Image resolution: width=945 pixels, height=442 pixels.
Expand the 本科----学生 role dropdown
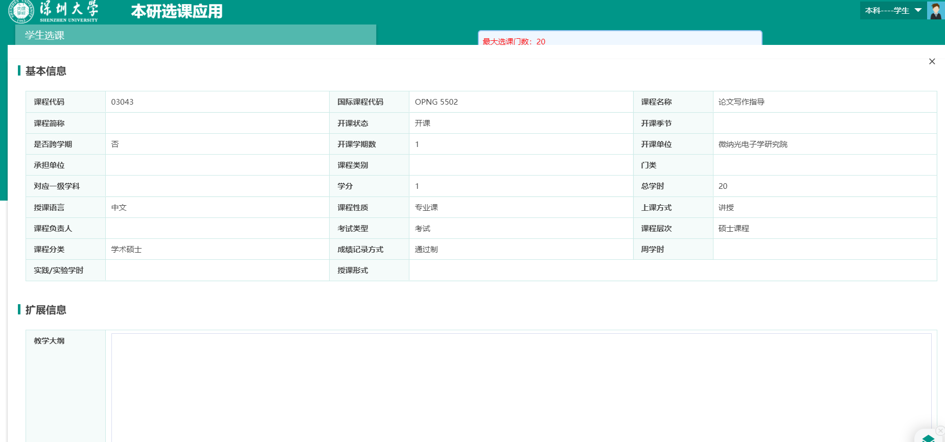892,11
